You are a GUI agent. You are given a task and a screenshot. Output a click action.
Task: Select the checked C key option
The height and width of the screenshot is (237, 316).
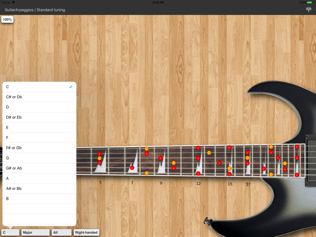pos(39,87)
